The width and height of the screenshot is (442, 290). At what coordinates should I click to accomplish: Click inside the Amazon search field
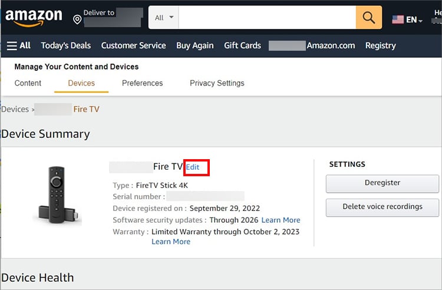[x=267, y=18]
